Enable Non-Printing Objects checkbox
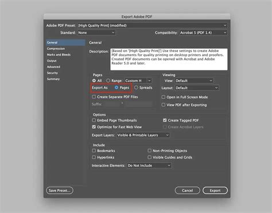 coord(150,151)
